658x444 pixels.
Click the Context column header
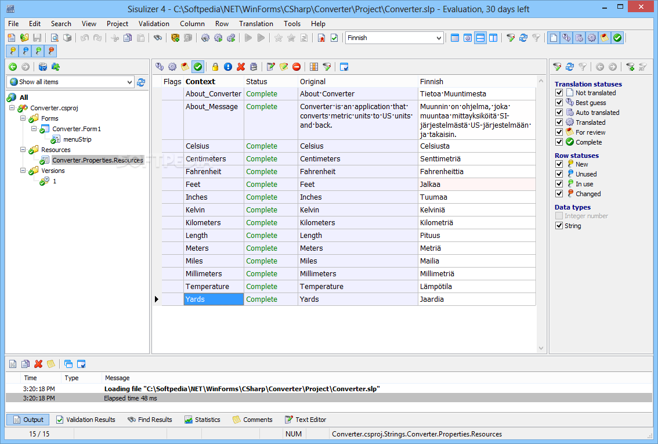[214, 82]
